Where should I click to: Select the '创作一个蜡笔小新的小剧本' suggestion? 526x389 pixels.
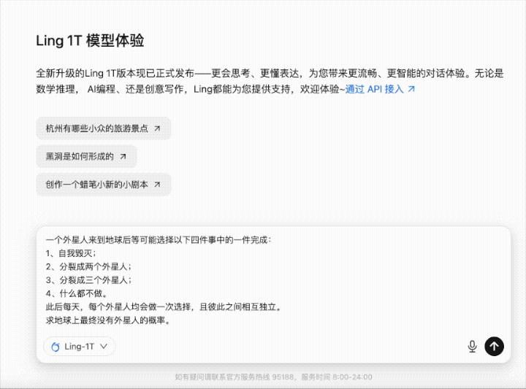click(104, 184)
